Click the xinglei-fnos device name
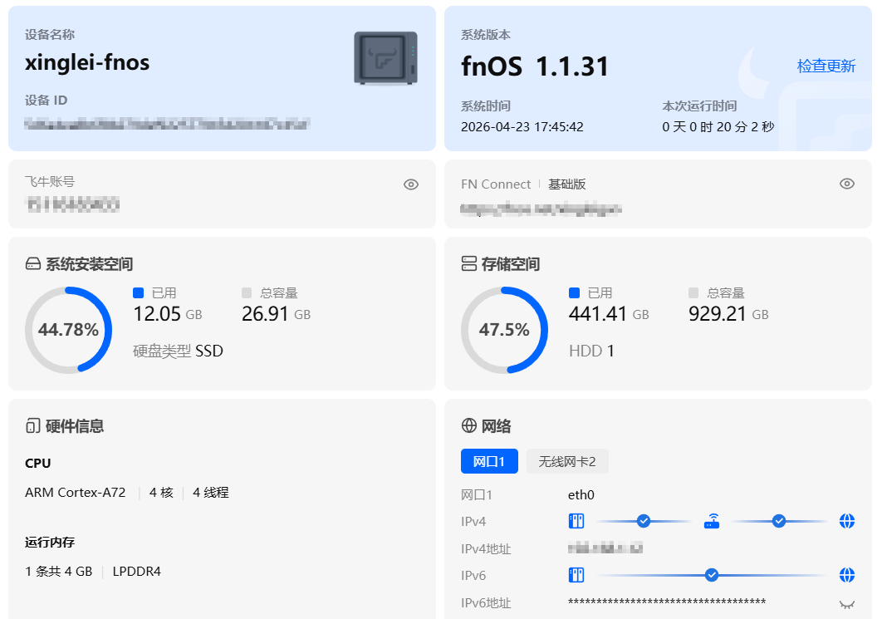 (x=87, y=62)
